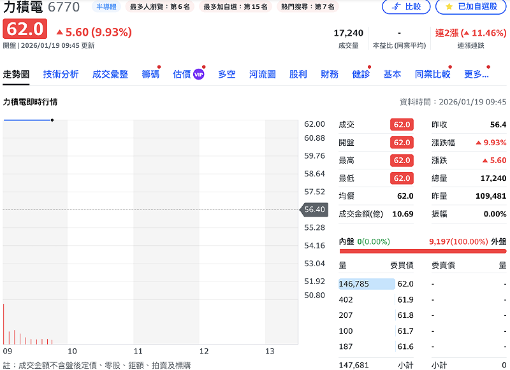
Task: Open the 成交彙整 tab
Action: click(x=110, y=75)
